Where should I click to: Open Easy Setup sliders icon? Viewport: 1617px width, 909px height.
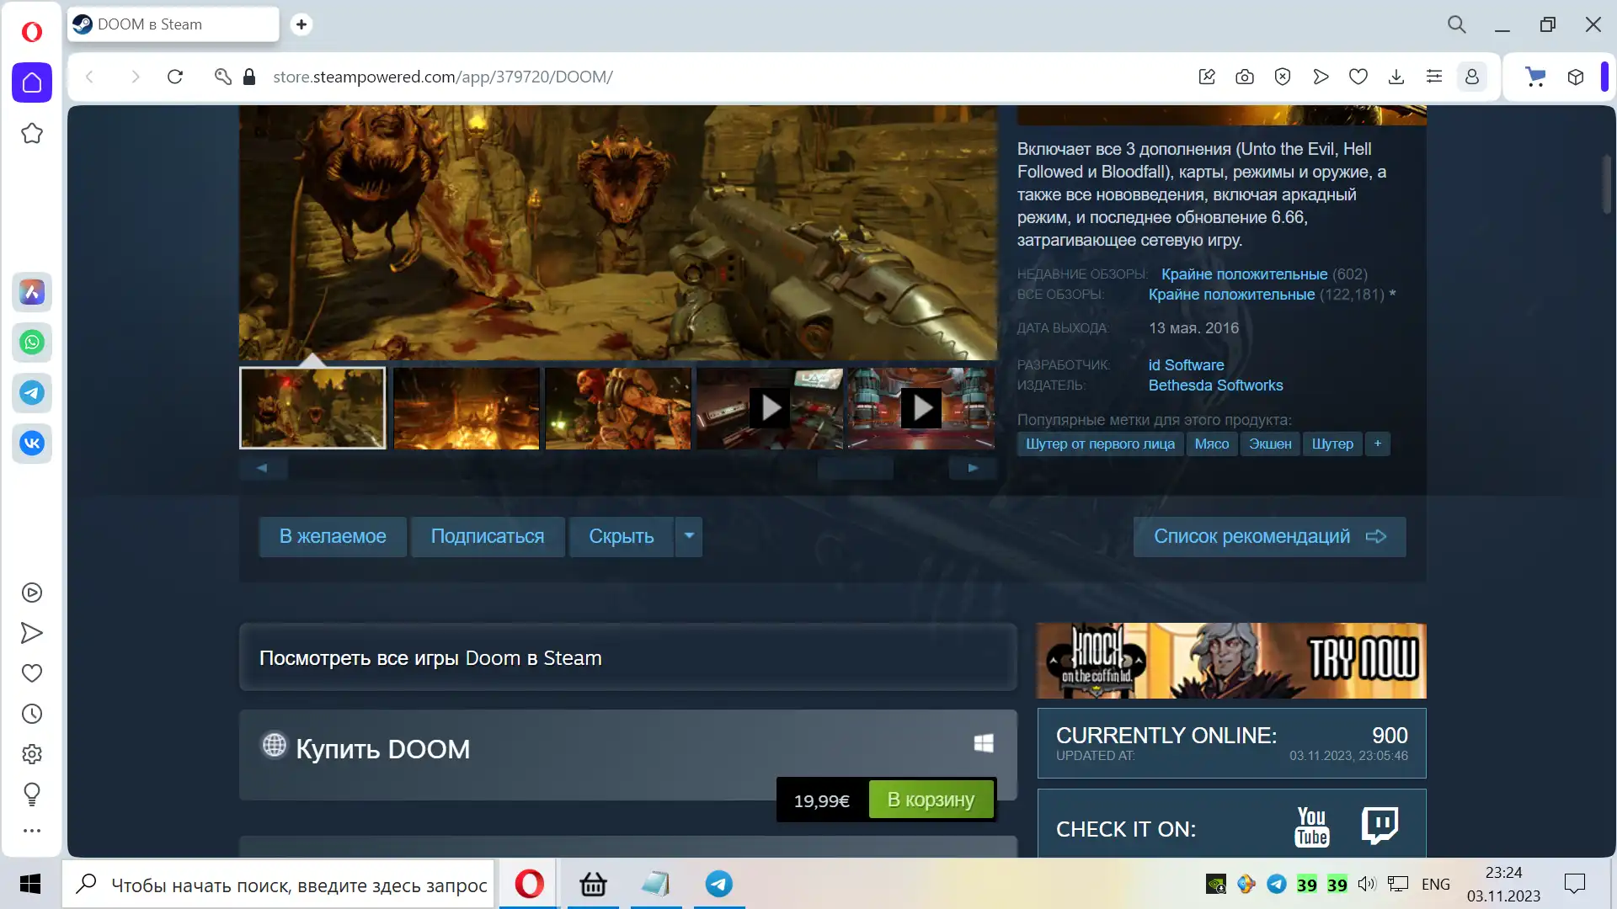tap(1434, 77)
